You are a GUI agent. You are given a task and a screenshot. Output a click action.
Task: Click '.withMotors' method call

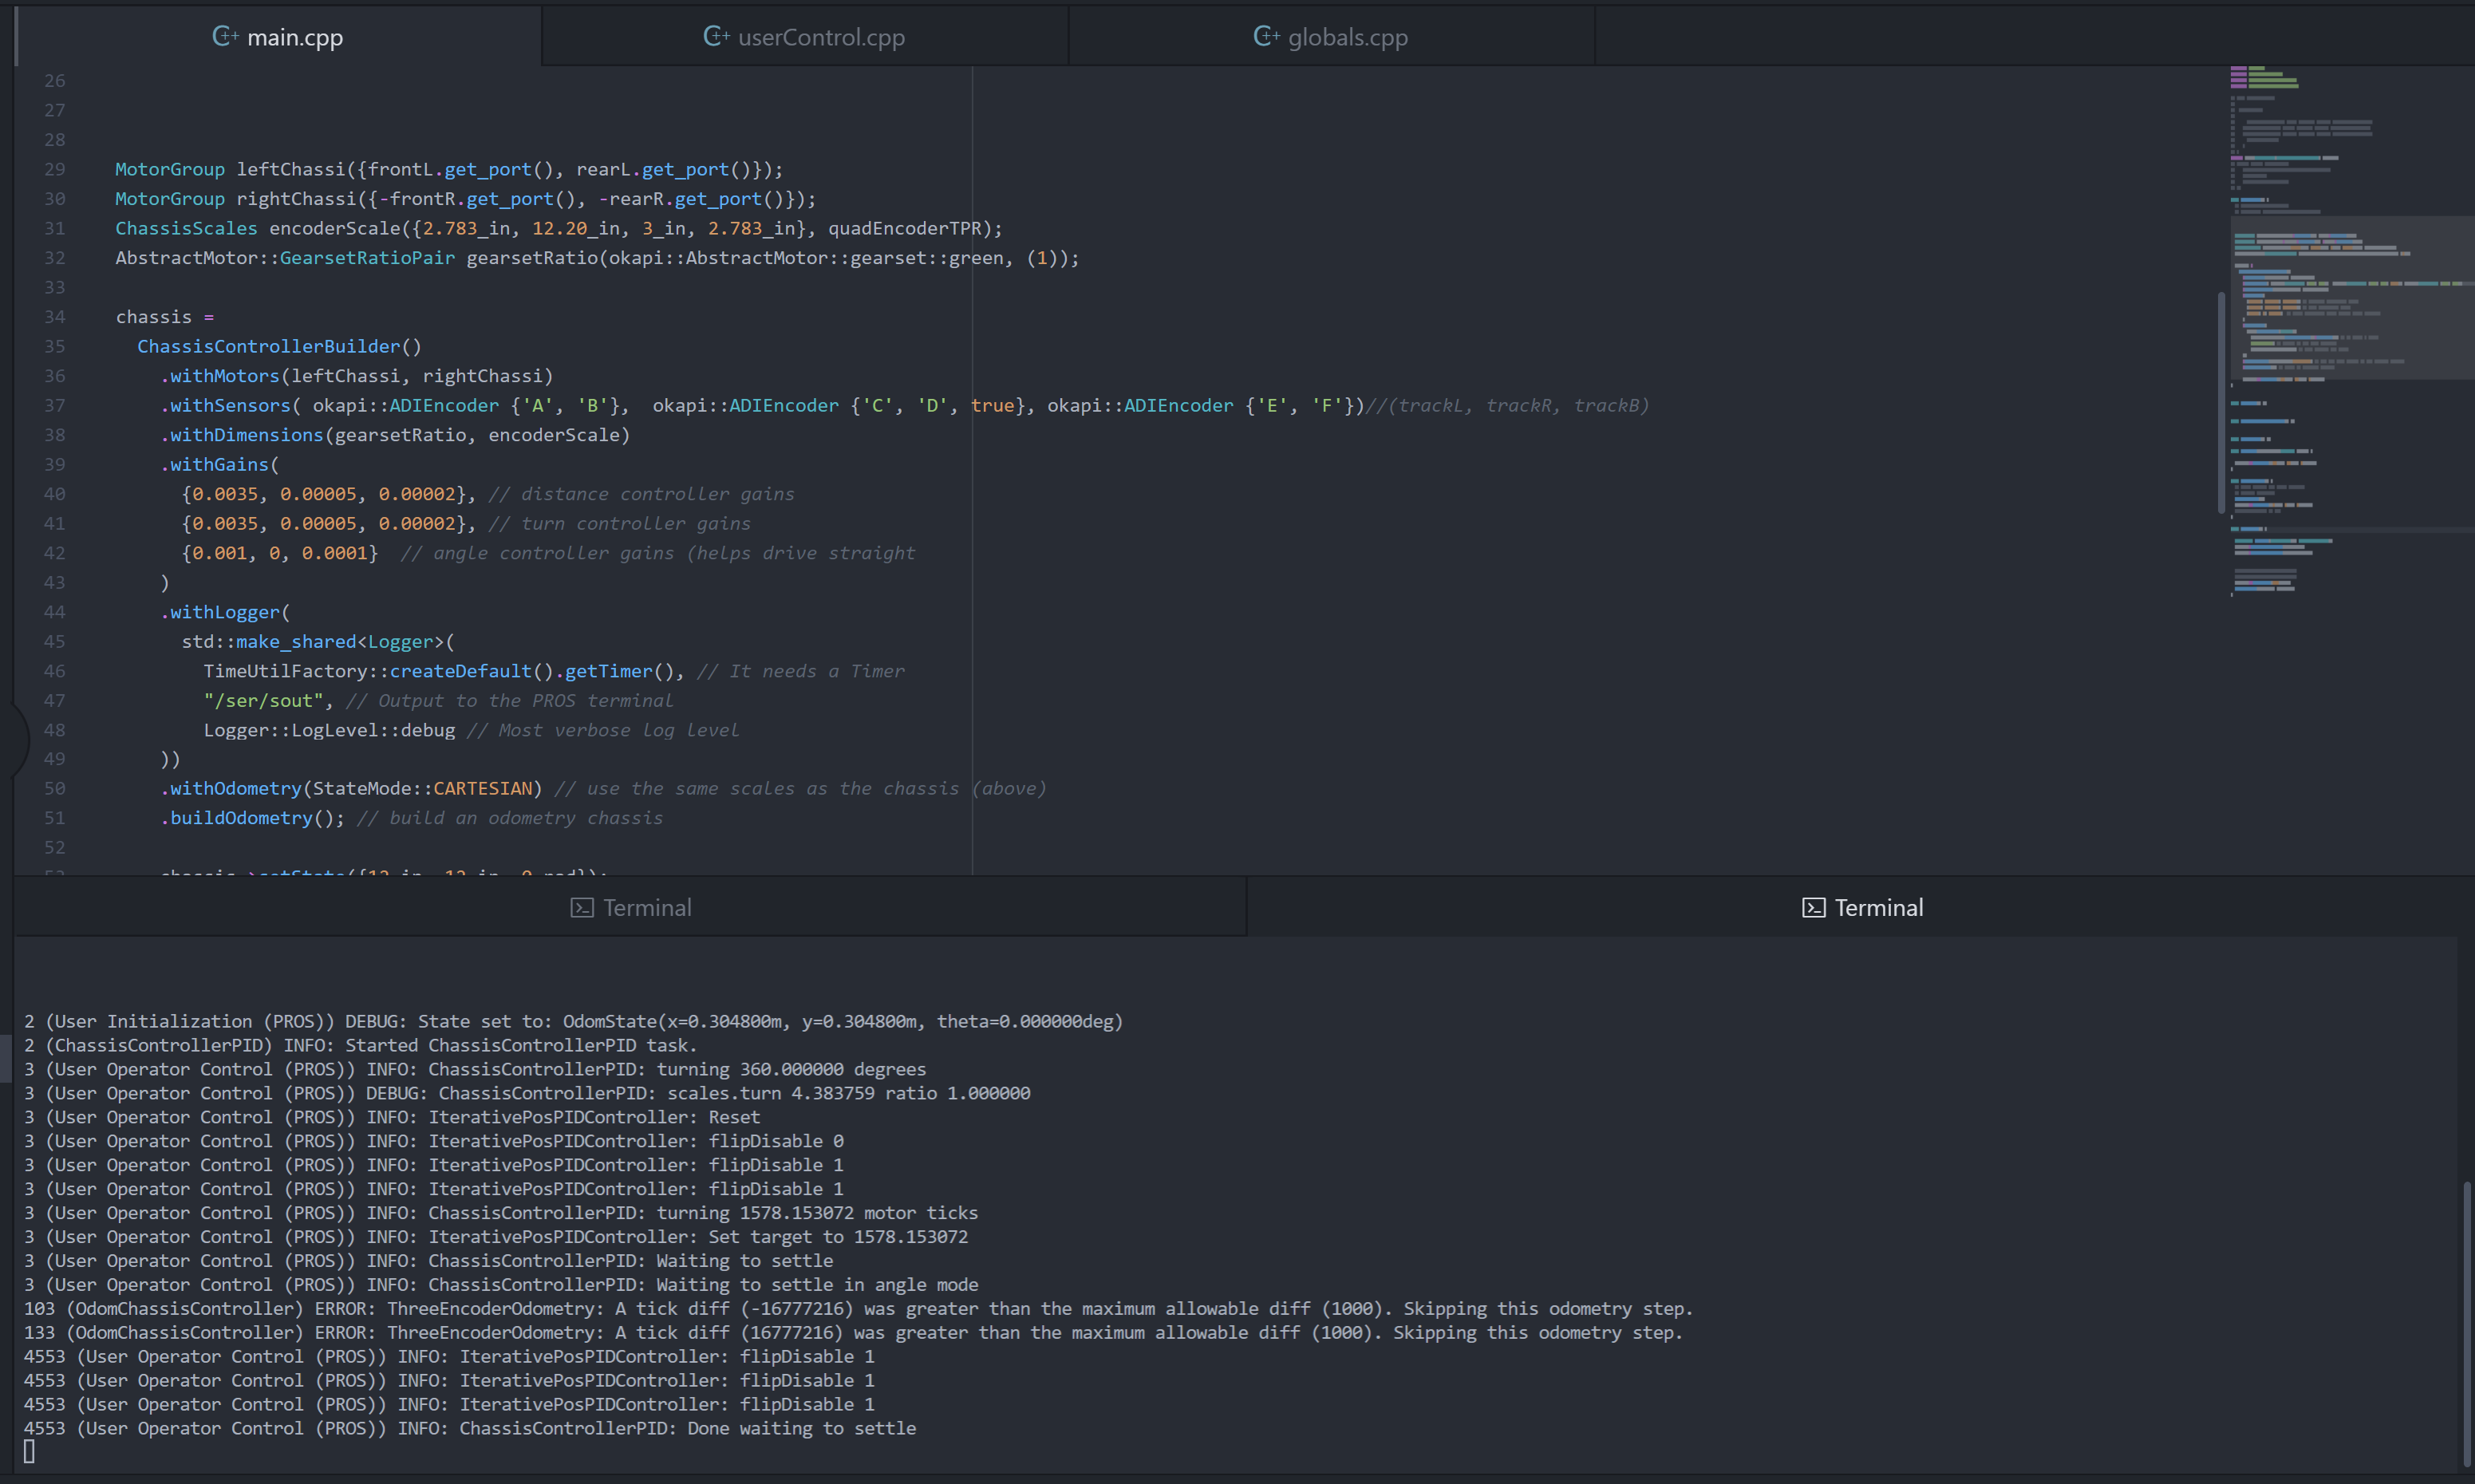click(x=219, y=376)
